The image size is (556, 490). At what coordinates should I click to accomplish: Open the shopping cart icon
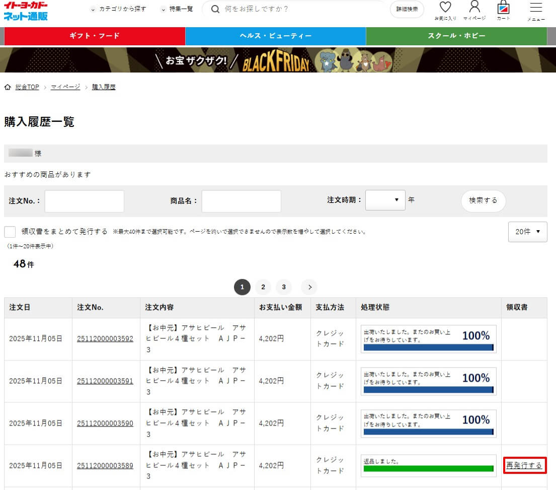click(x=503, y=8)
